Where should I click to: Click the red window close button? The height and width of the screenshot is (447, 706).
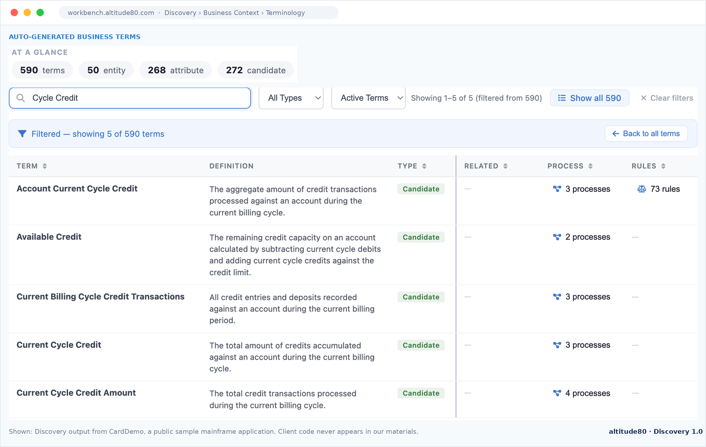pyautogui.click(x=14, y=12)
